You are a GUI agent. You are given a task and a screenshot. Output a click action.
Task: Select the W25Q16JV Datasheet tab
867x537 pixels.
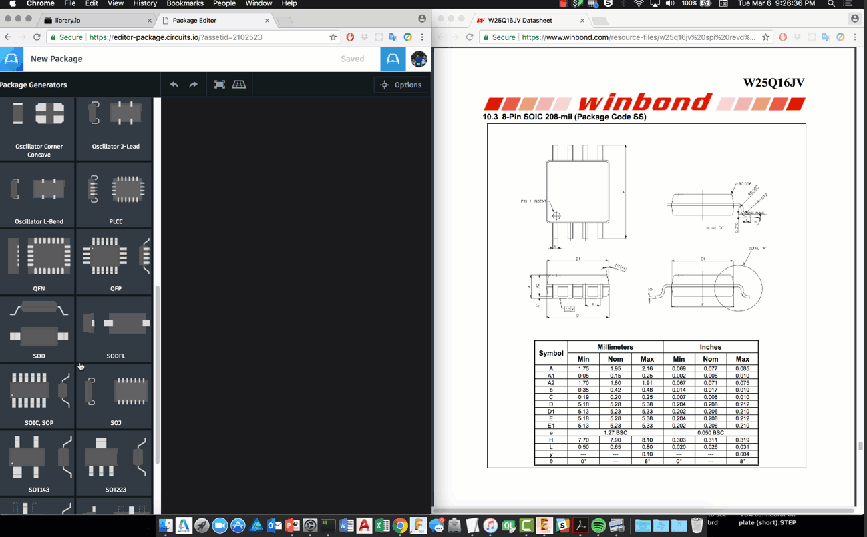(531, 21)
